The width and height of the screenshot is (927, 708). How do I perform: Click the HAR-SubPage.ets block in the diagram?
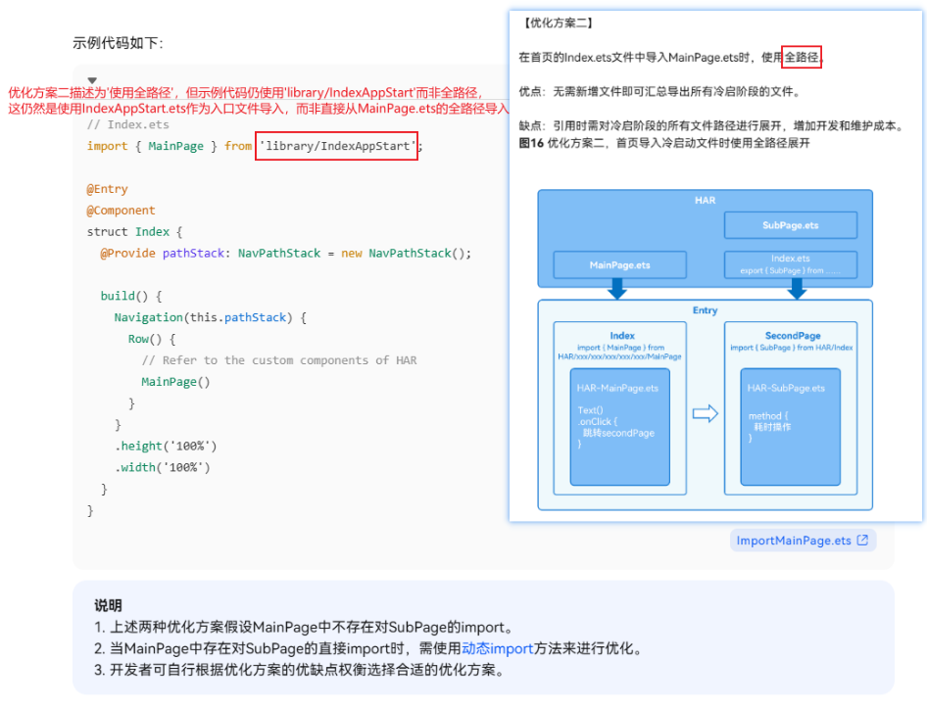coord(791,427)
